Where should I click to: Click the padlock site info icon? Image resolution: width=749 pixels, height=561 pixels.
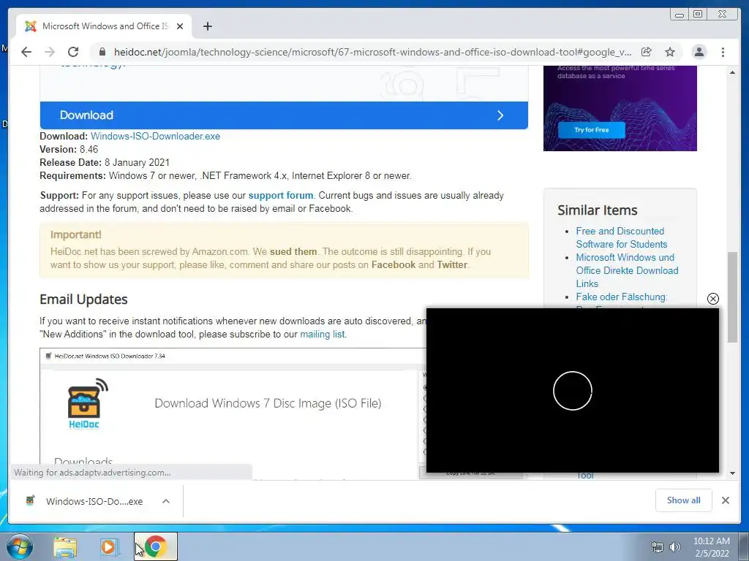[102, 52]
